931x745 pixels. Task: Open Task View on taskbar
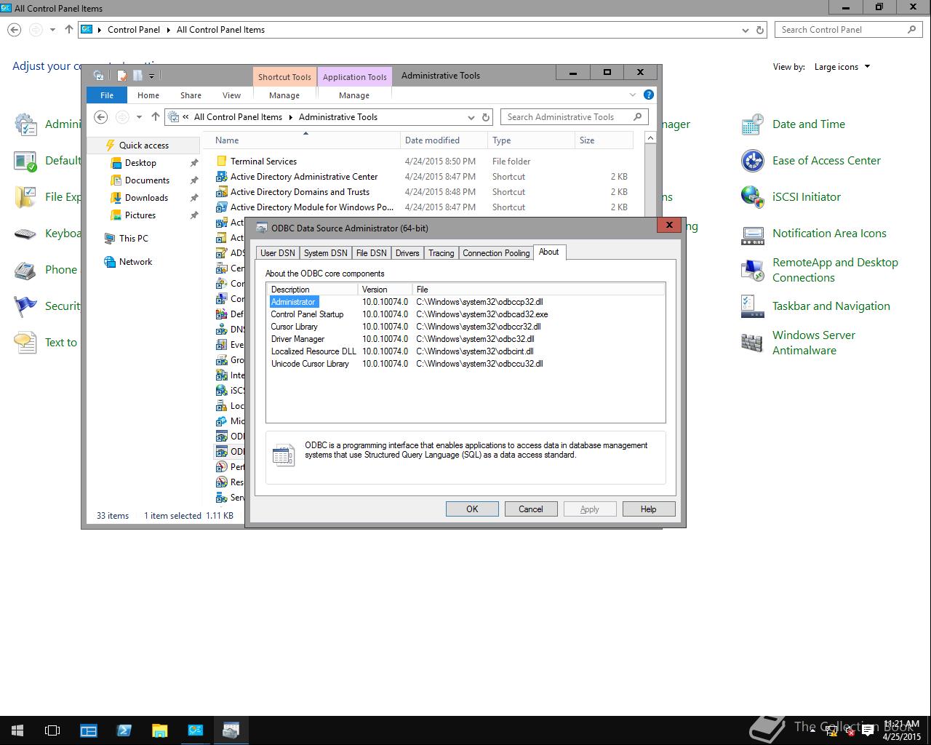point(52,730)
